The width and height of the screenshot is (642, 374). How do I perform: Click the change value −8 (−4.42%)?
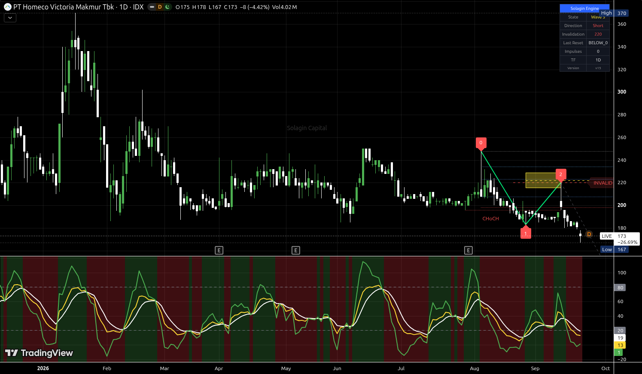[255, 7]
